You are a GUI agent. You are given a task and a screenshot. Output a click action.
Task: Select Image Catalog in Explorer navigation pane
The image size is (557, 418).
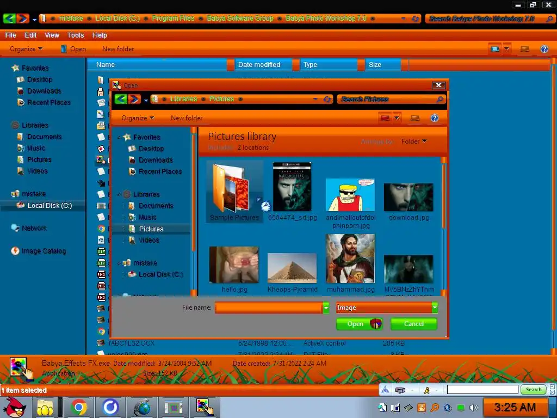(x=39, y=251)
